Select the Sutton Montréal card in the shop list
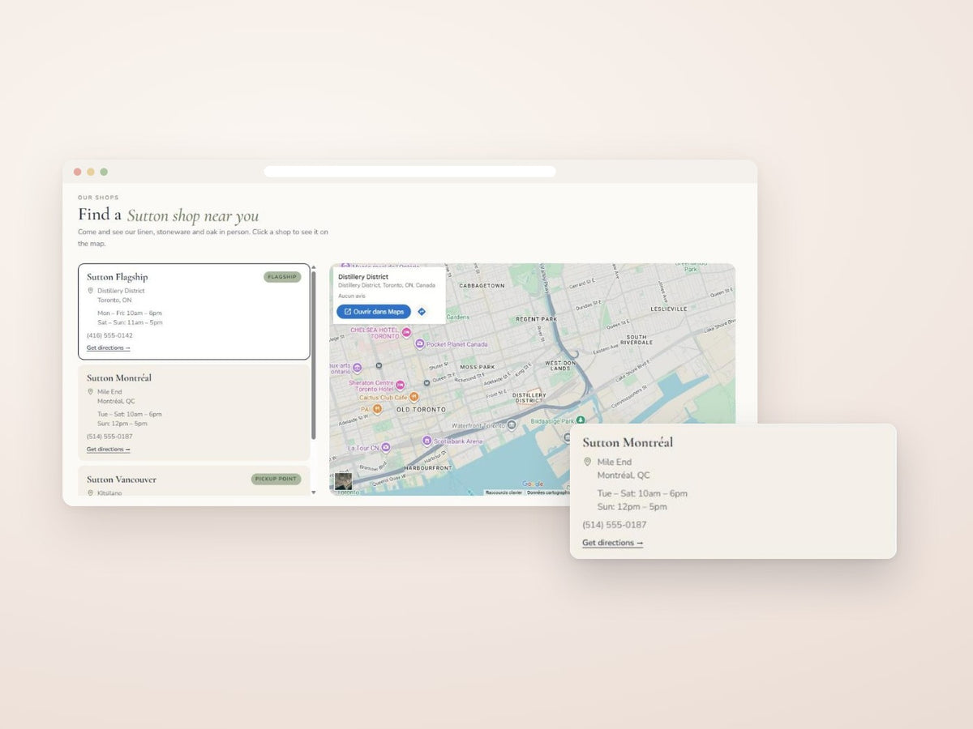 coord(194,413)
